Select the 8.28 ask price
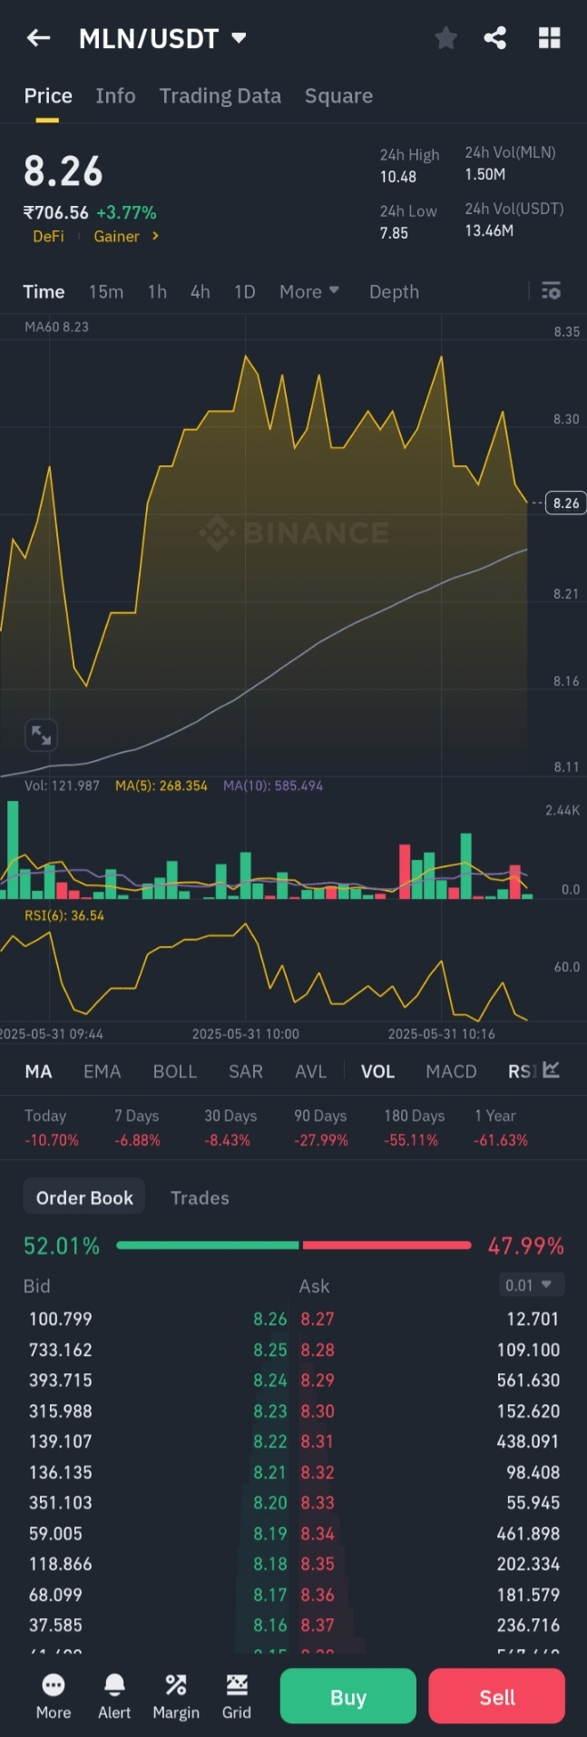This screenshot has width=587, height=1737. 318,1350
